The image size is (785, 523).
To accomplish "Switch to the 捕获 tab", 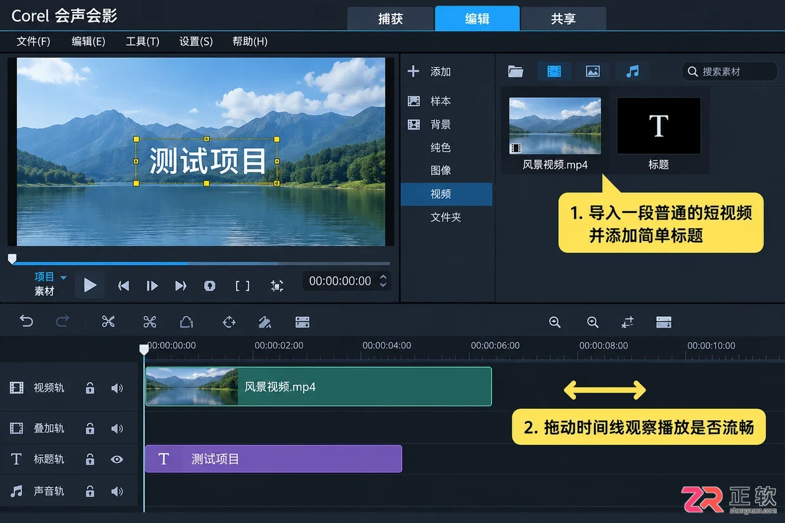I will 391,19.
